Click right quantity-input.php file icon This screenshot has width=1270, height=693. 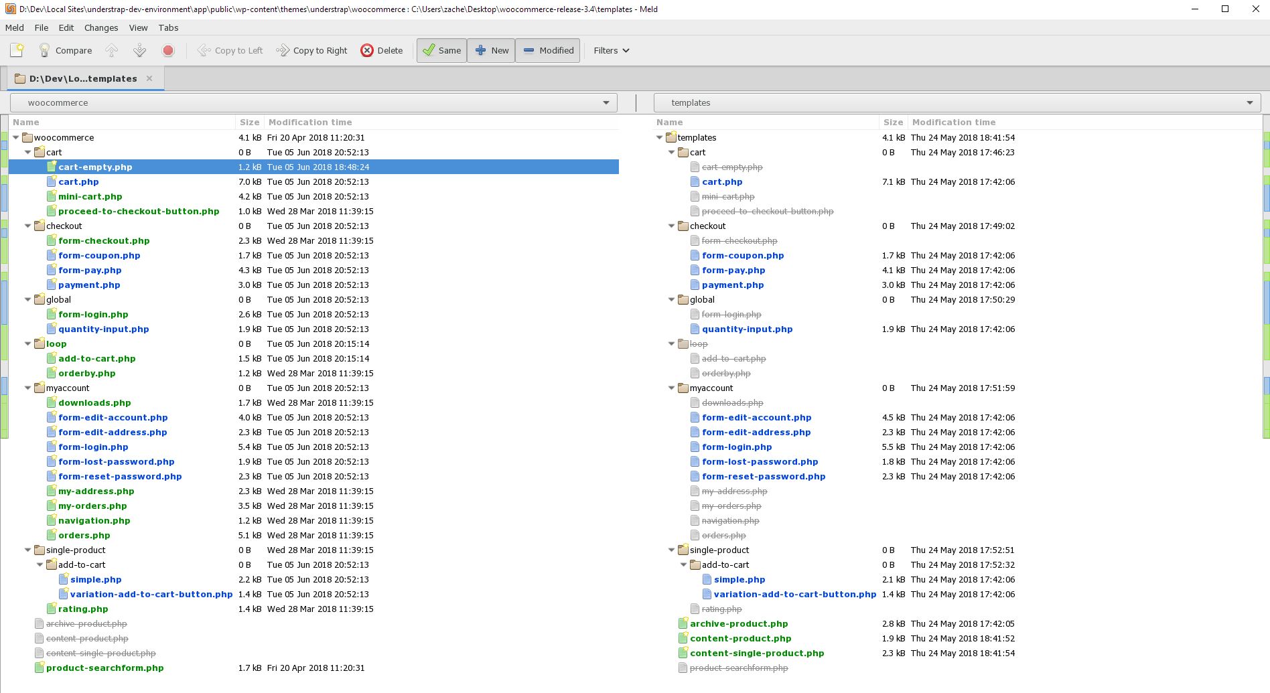click(x=695, y=329)
